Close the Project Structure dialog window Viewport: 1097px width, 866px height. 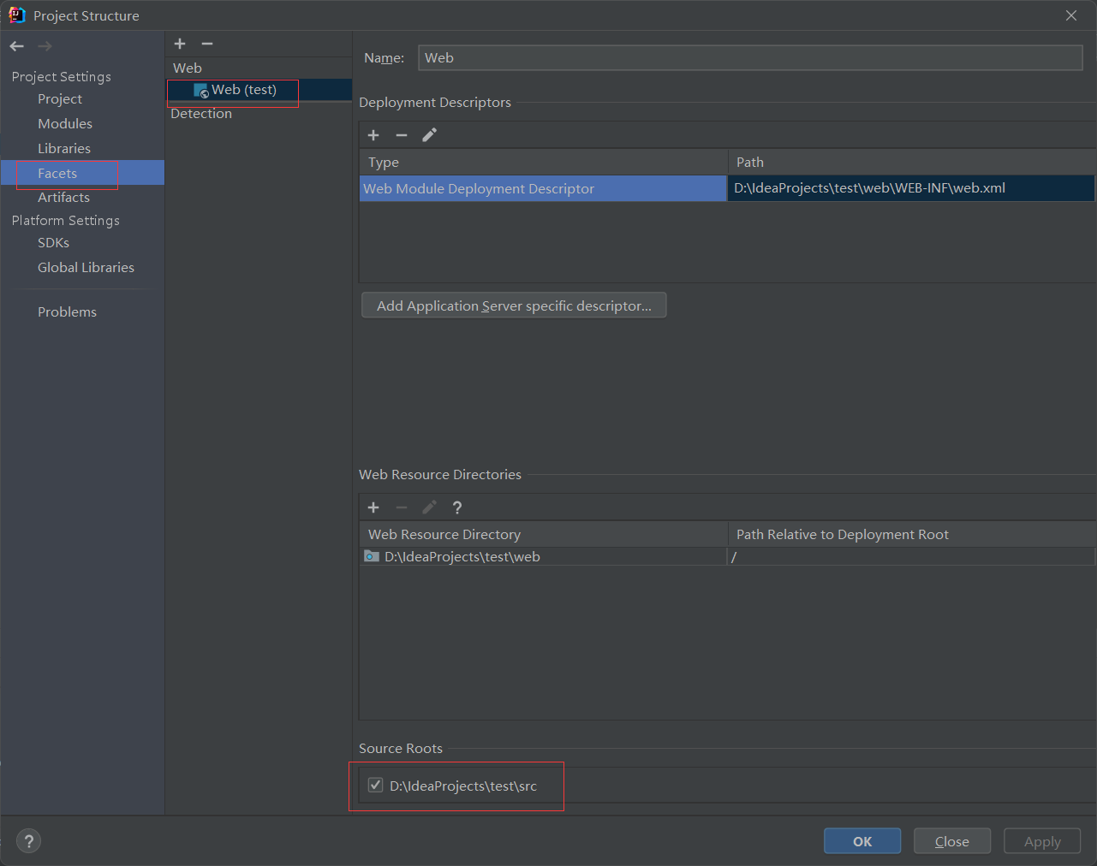(1071, 15)
